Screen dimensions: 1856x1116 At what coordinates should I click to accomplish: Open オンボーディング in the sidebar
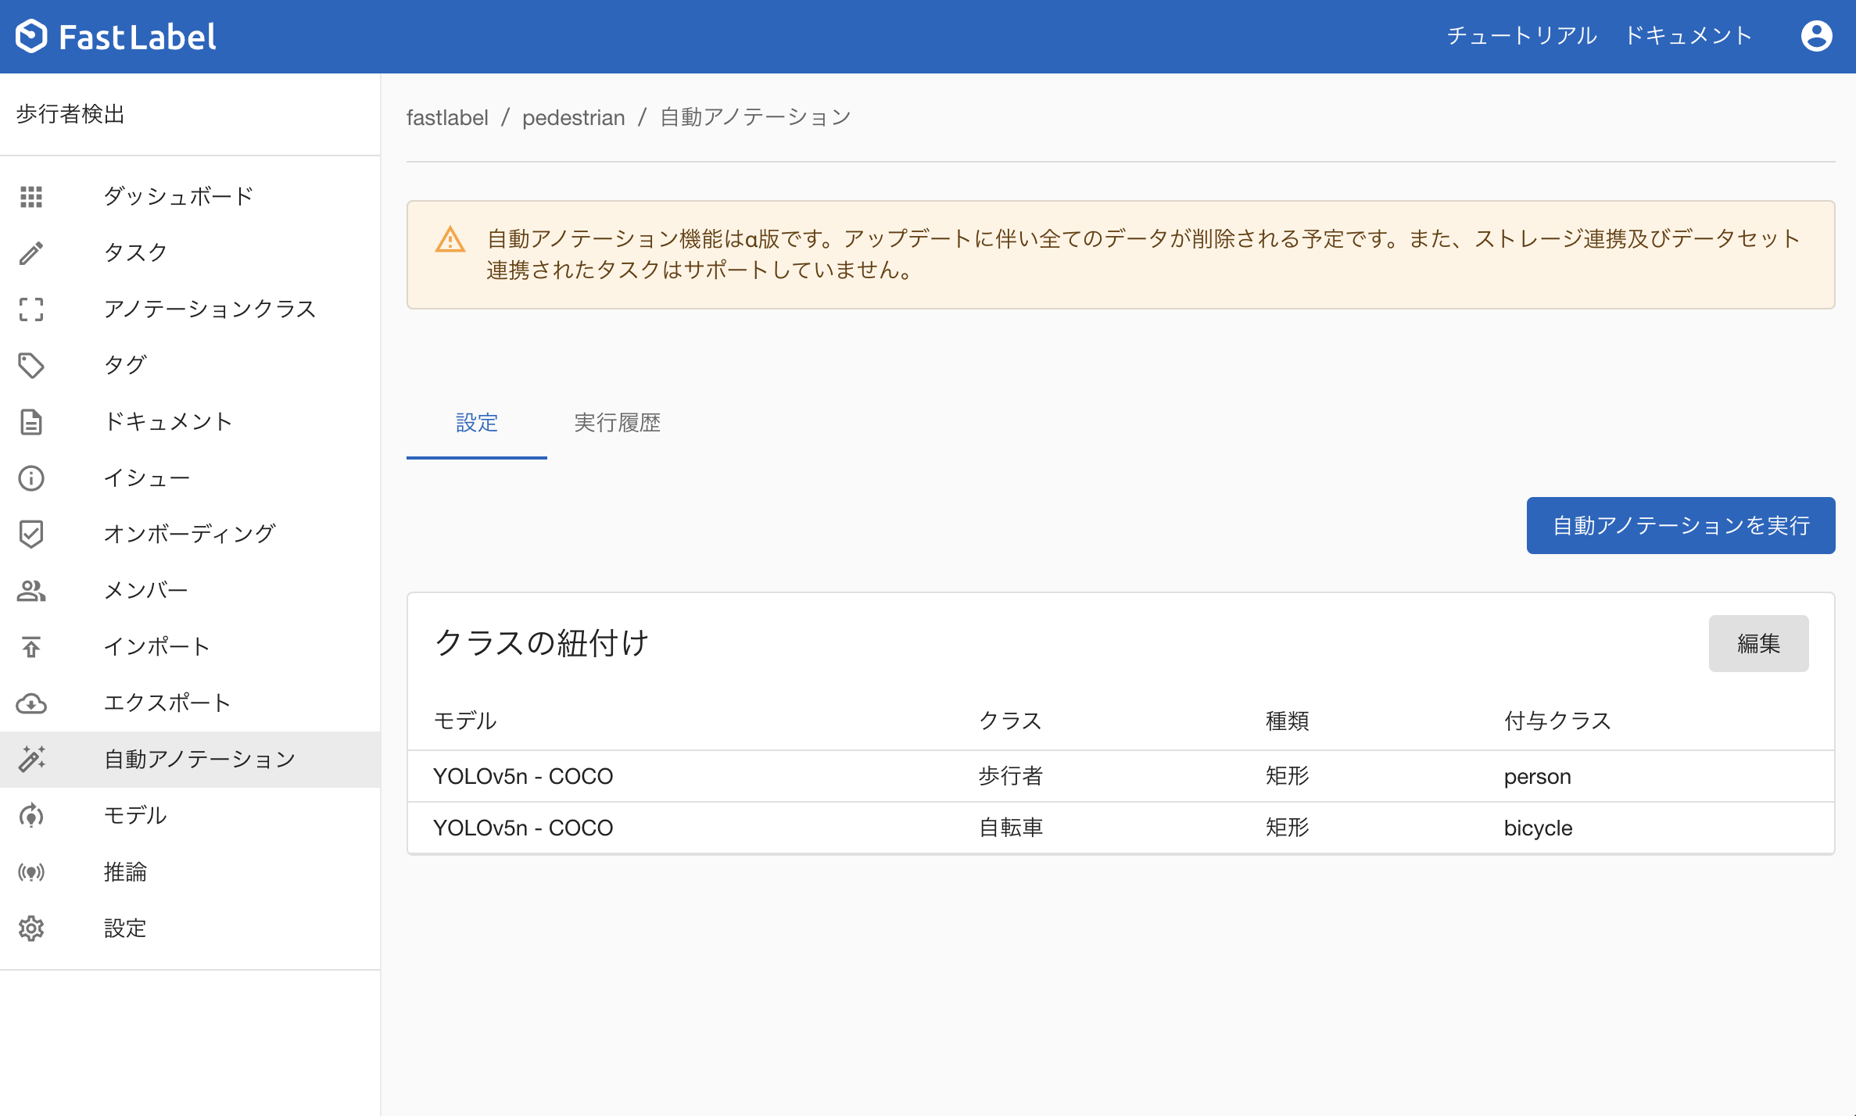[x=190, y=534]
